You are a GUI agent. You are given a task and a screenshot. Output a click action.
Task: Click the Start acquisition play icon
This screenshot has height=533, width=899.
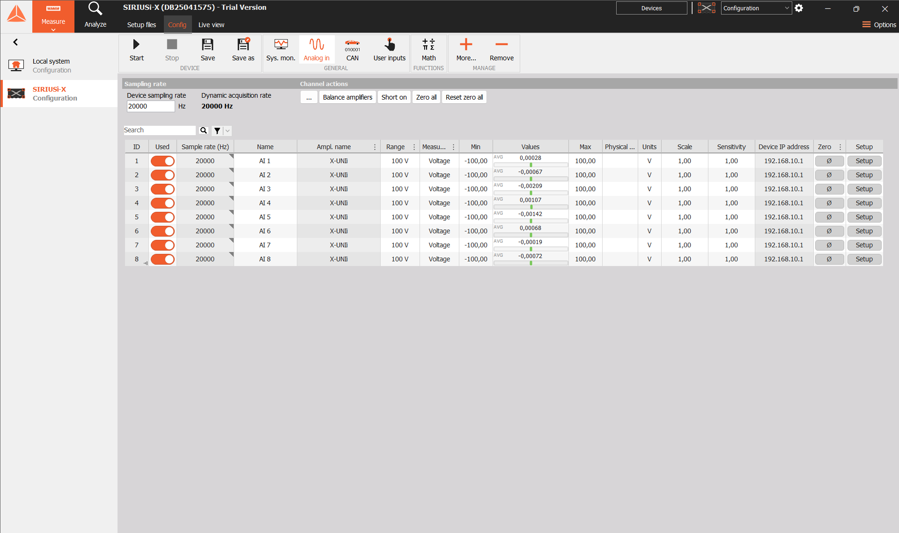136,44
